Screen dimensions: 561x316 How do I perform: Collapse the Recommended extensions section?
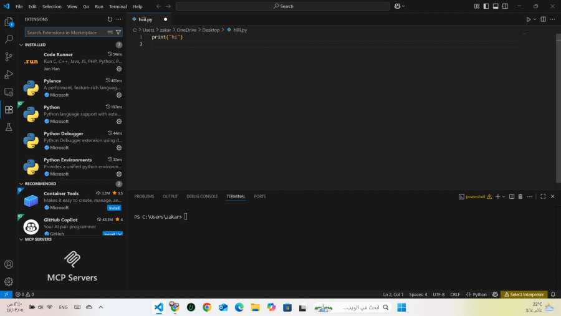point(21,184)
